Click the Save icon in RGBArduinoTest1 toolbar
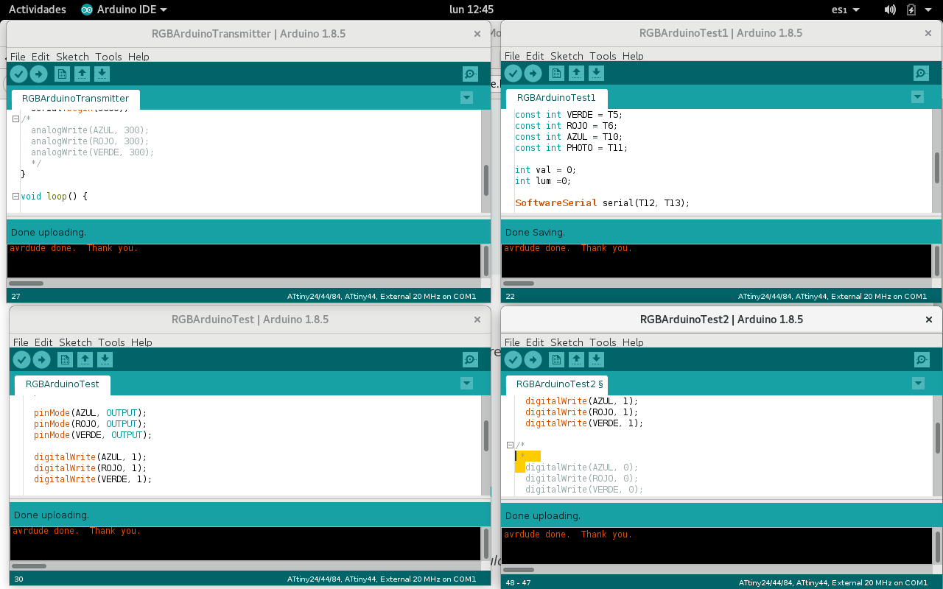 (596, 73)
